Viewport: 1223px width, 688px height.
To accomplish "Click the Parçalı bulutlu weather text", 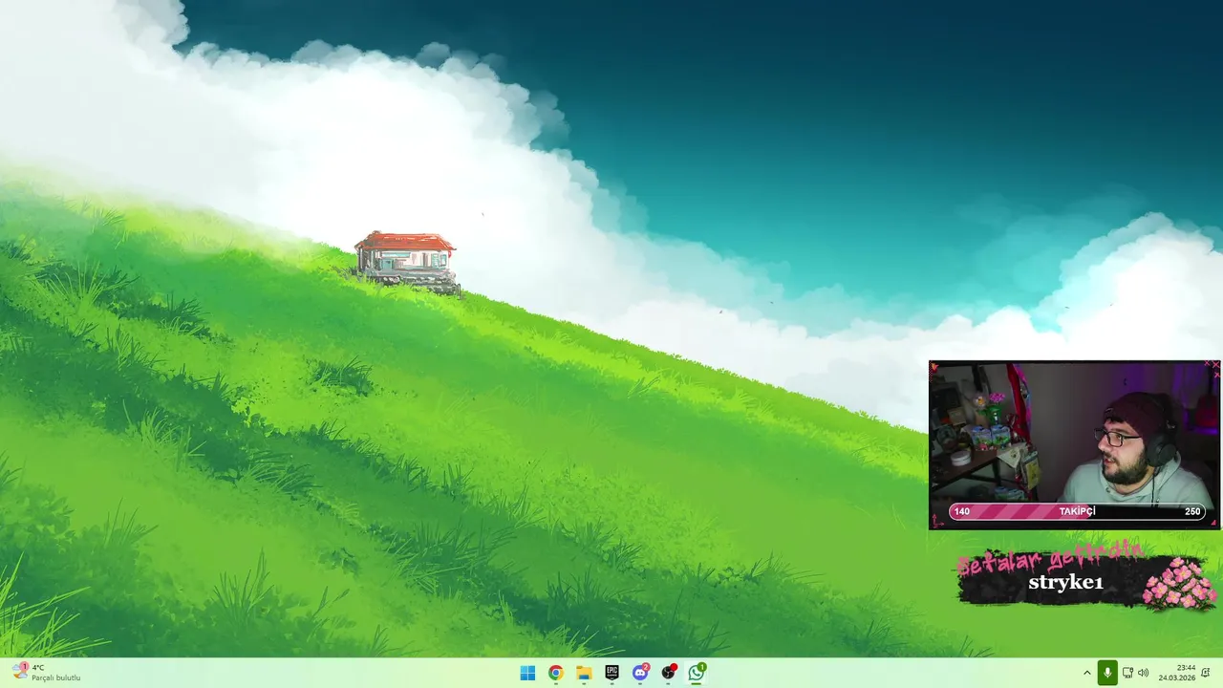I will pyautogui.click(x=56, y=678).
